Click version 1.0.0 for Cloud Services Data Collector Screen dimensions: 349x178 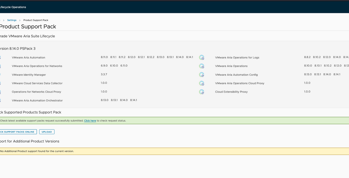pos(104,83)
